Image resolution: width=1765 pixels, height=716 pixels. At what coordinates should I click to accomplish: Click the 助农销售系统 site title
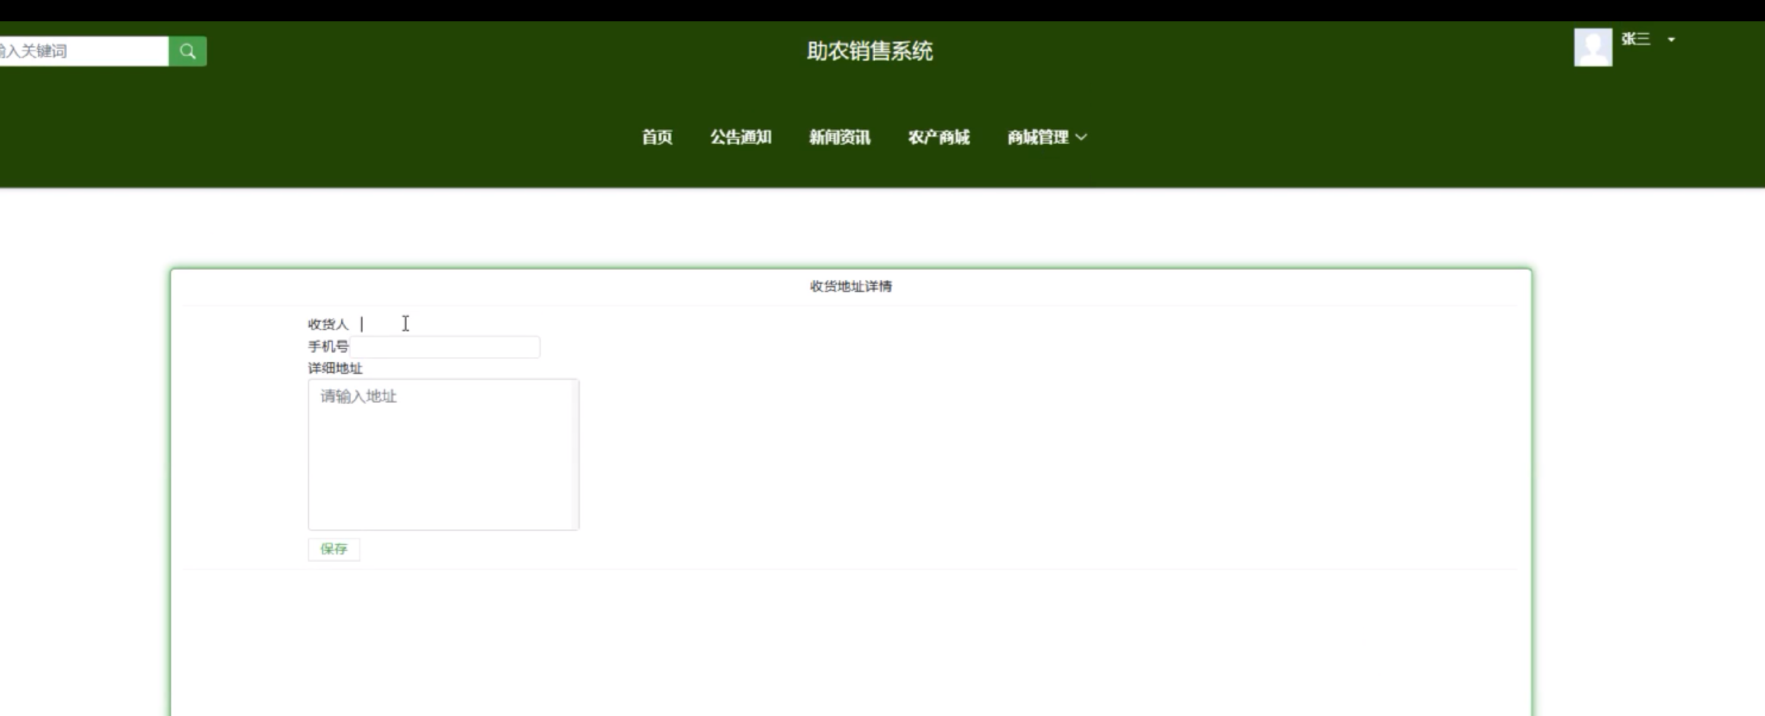(x=869, y=51)
